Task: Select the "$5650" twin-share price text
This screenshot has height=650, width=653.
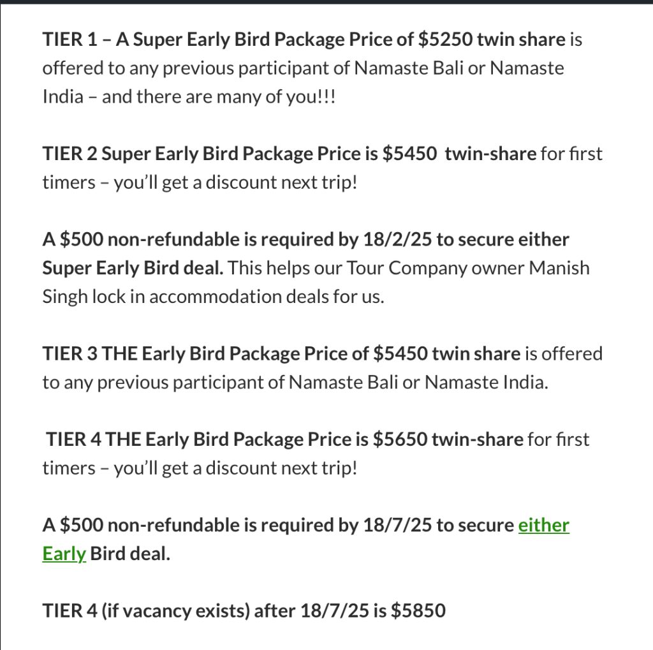Action: click(x=400, y=439)
